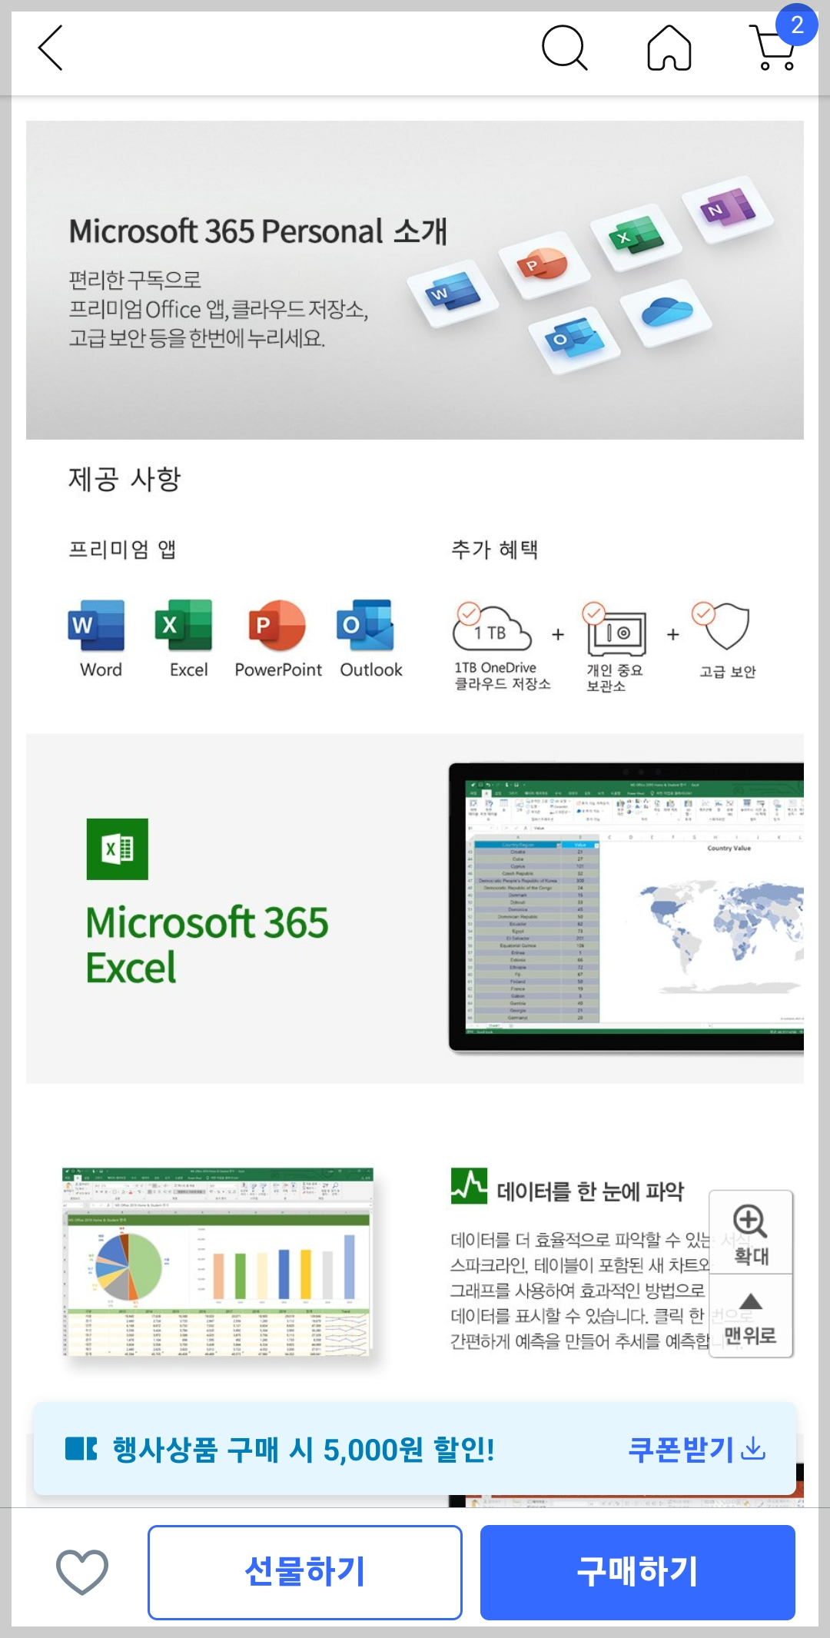This screenshot has height=1638, width=830.
Task: Tap the 1TB OneDrive cloud icon
Action: coord(492,628)
